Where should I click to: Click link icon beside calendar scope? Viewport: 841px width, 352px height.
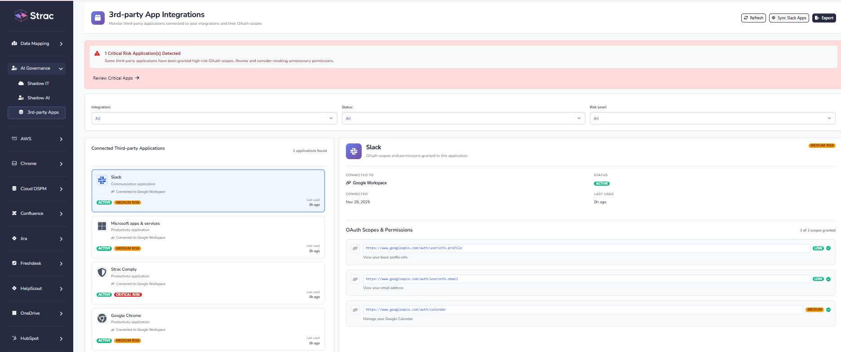[355, 310]
